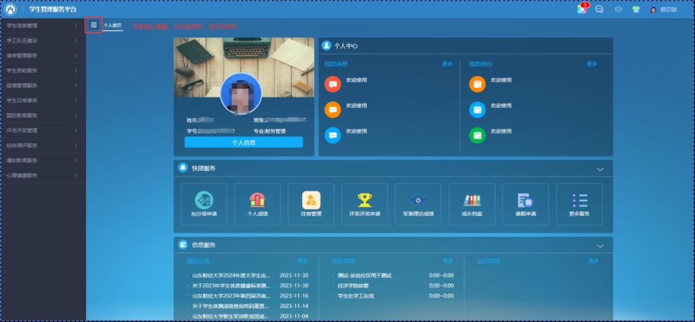Expand 学生信息管理 sidebar menu
695x322 pixels.
point(42,26)
